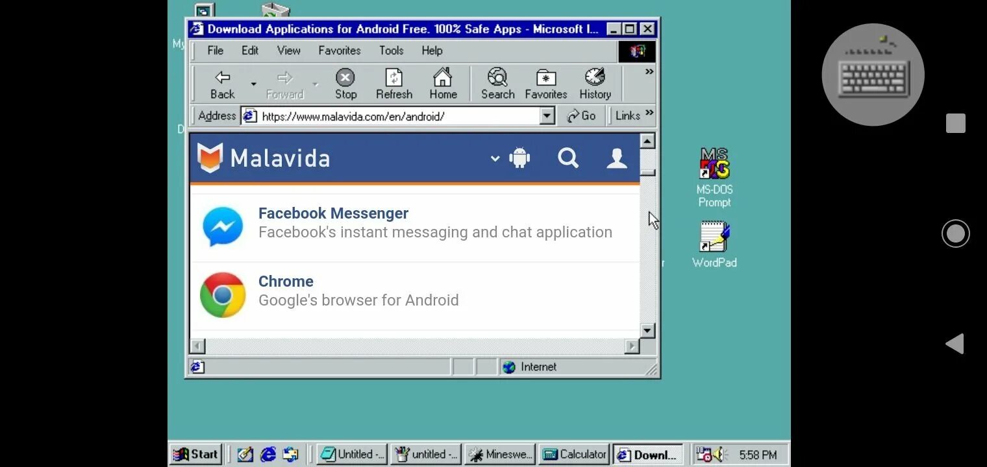Open the Malavida user account icon
987x467 pixels.
(617, 158)
